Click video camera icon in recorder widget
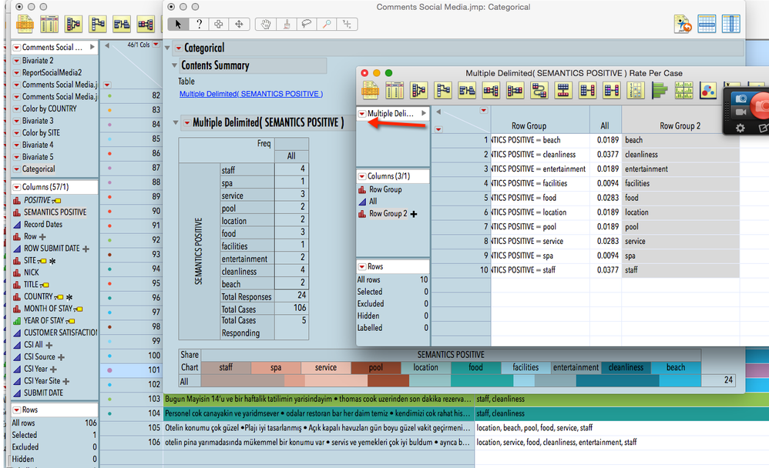This screenshot has height=468, width=769. tap(740, 112)
